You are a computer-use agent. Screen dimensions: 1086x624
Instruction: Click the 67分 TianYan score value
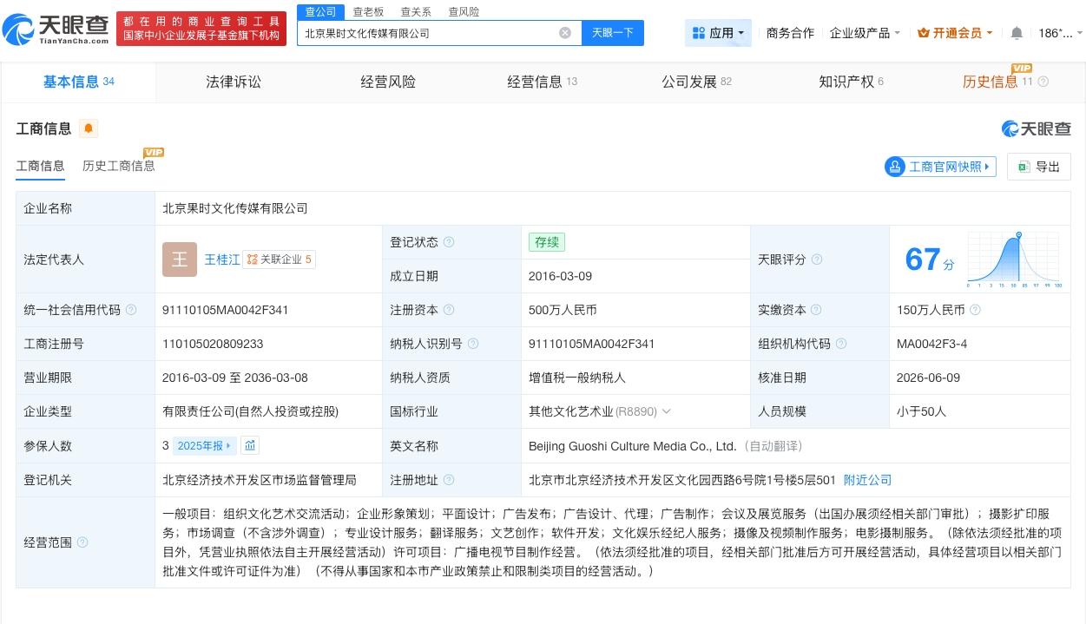(929, 259)
